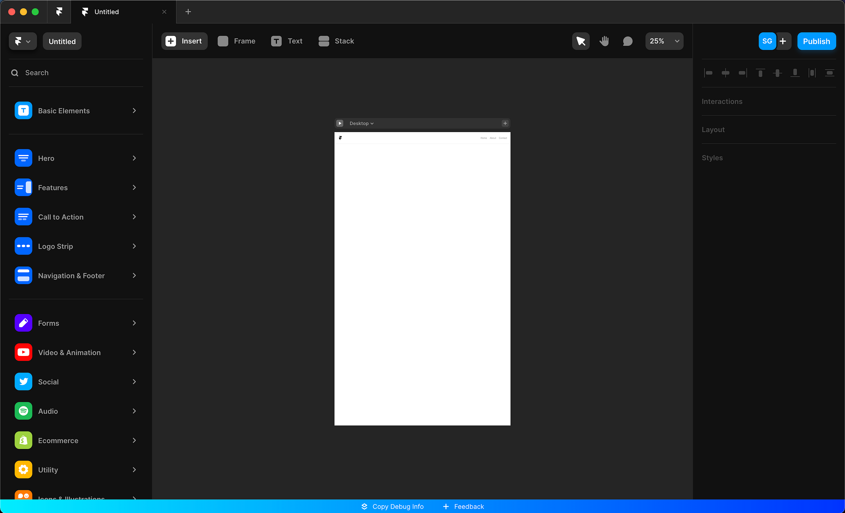This screenshot has height=513, width=845.
Task: Play the Desktop breakpoint preview
Action: (x=340, y=123)
